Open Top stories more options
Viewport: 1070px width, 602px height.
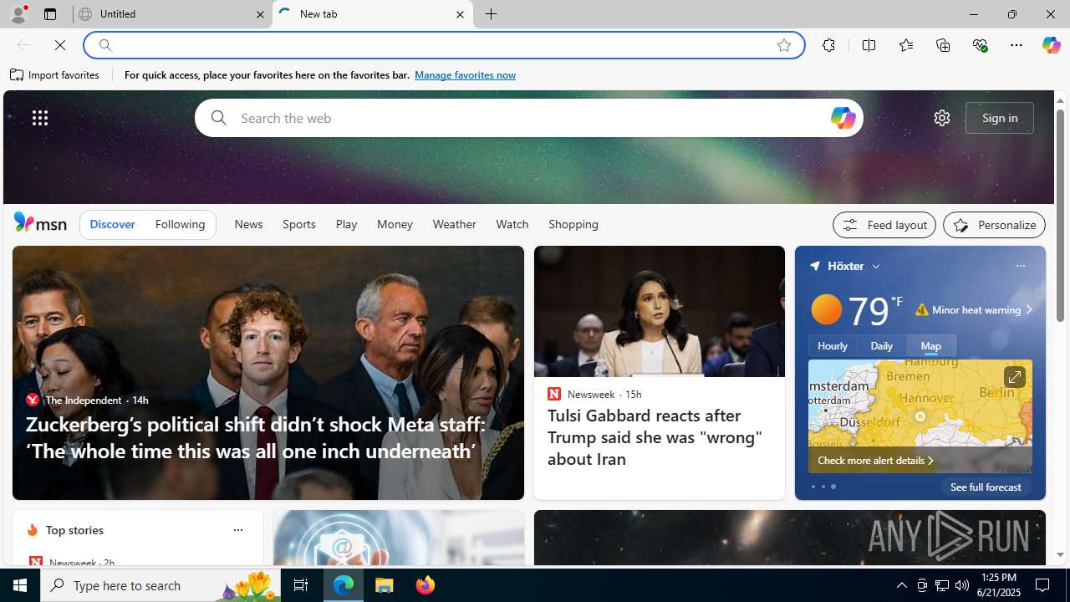(237, 530)
